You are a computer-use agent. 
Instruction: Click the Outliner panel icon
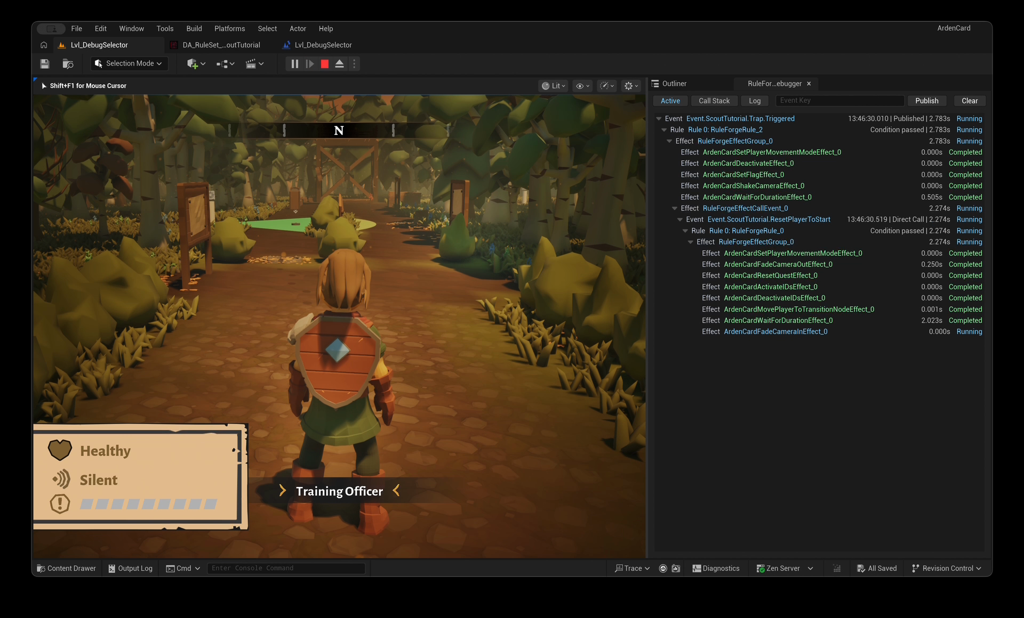655,84
